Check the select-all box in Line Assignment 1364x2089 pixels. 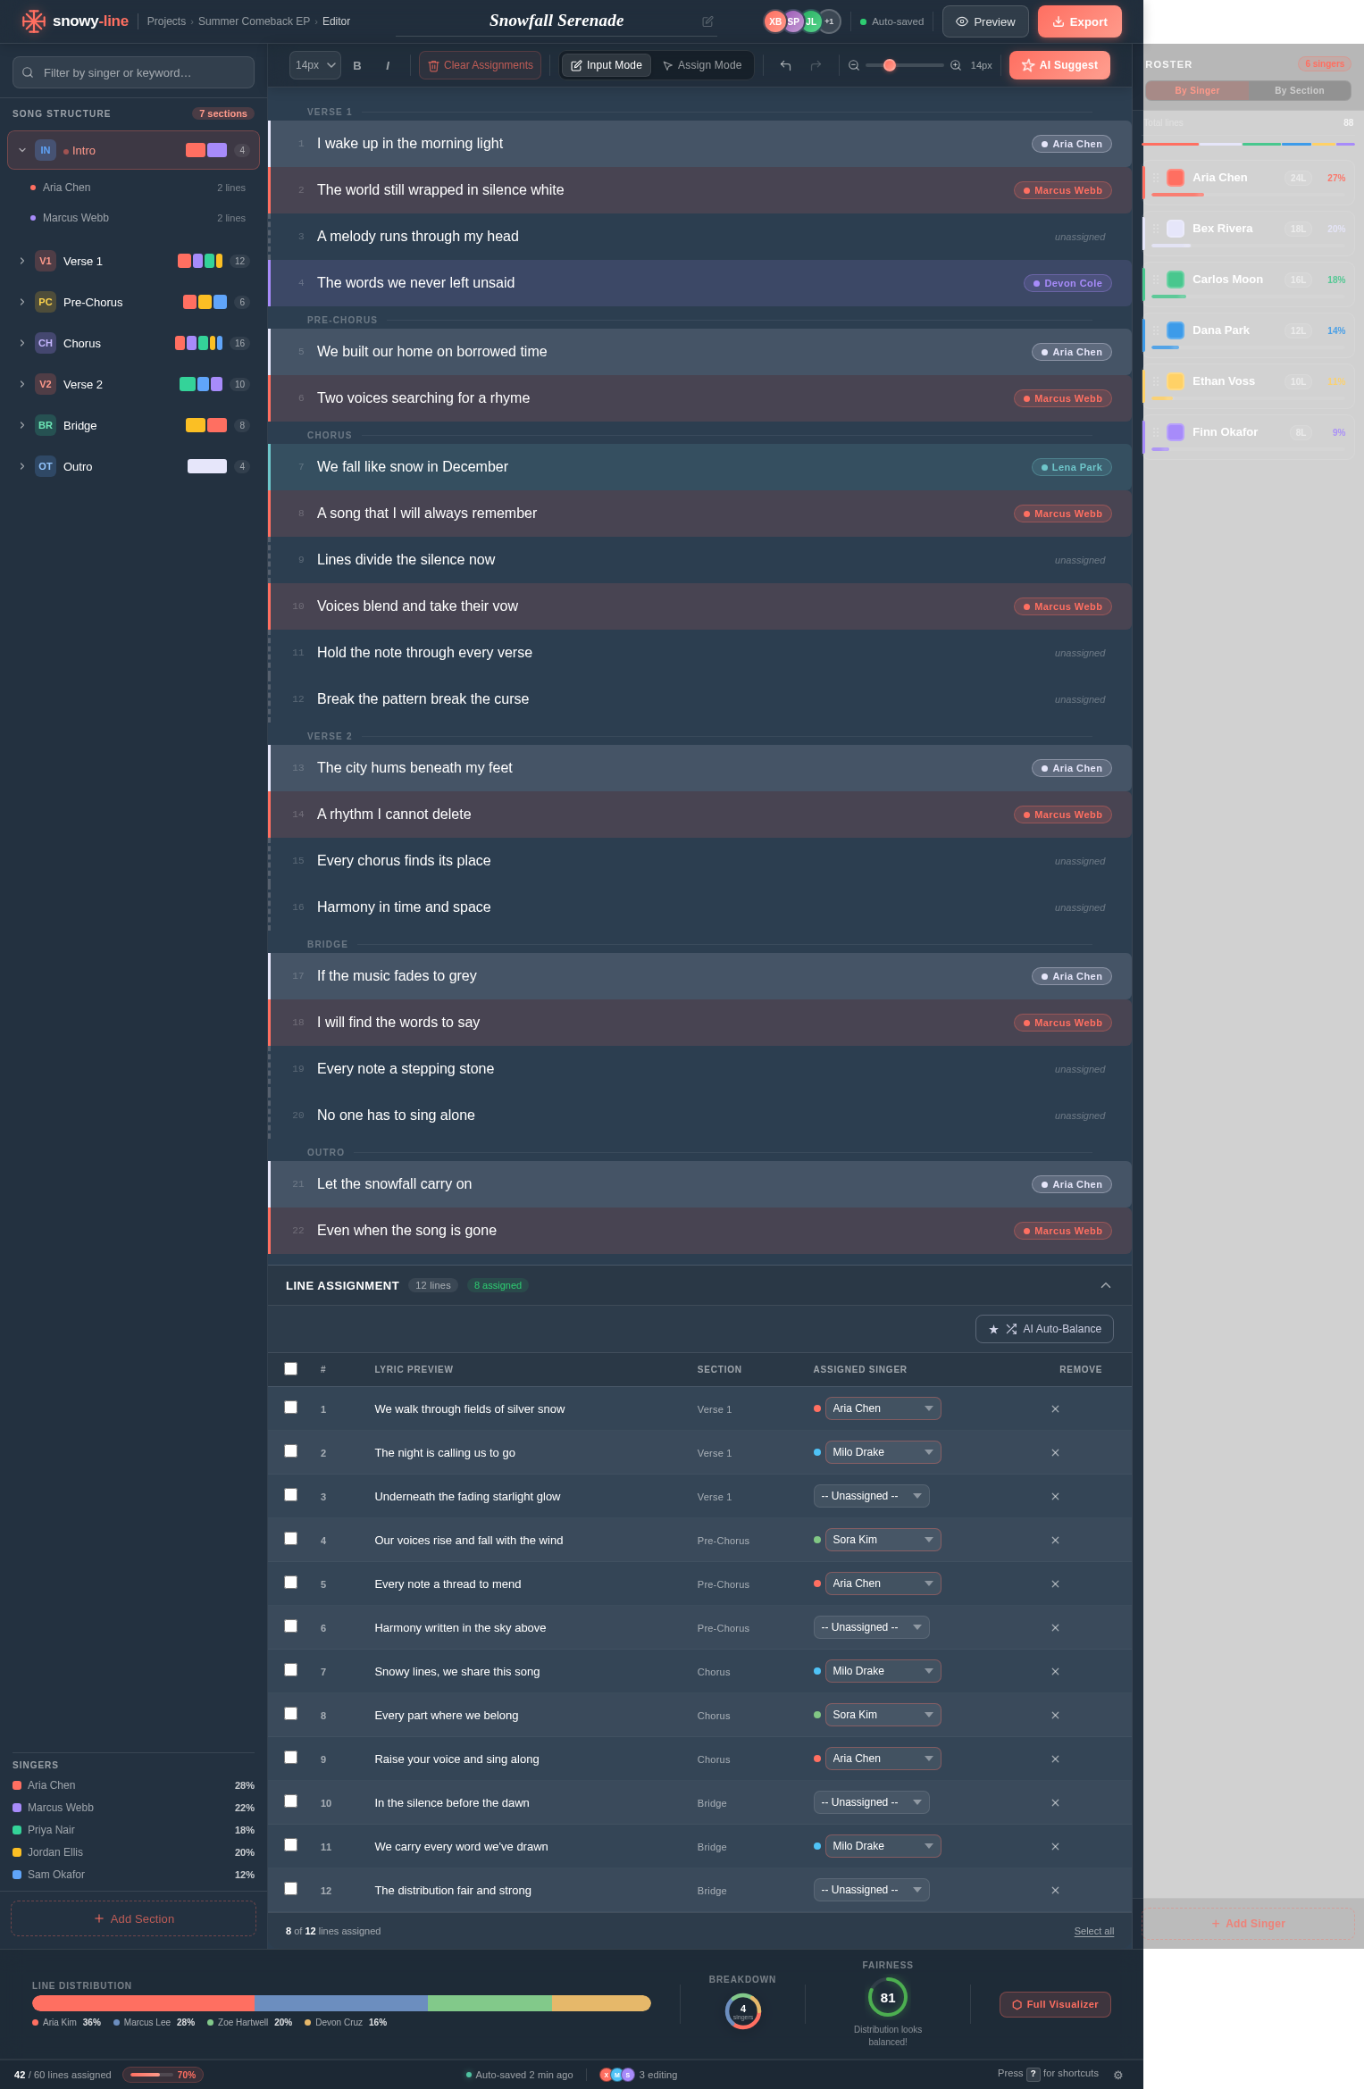click(x=290, y=1368)
